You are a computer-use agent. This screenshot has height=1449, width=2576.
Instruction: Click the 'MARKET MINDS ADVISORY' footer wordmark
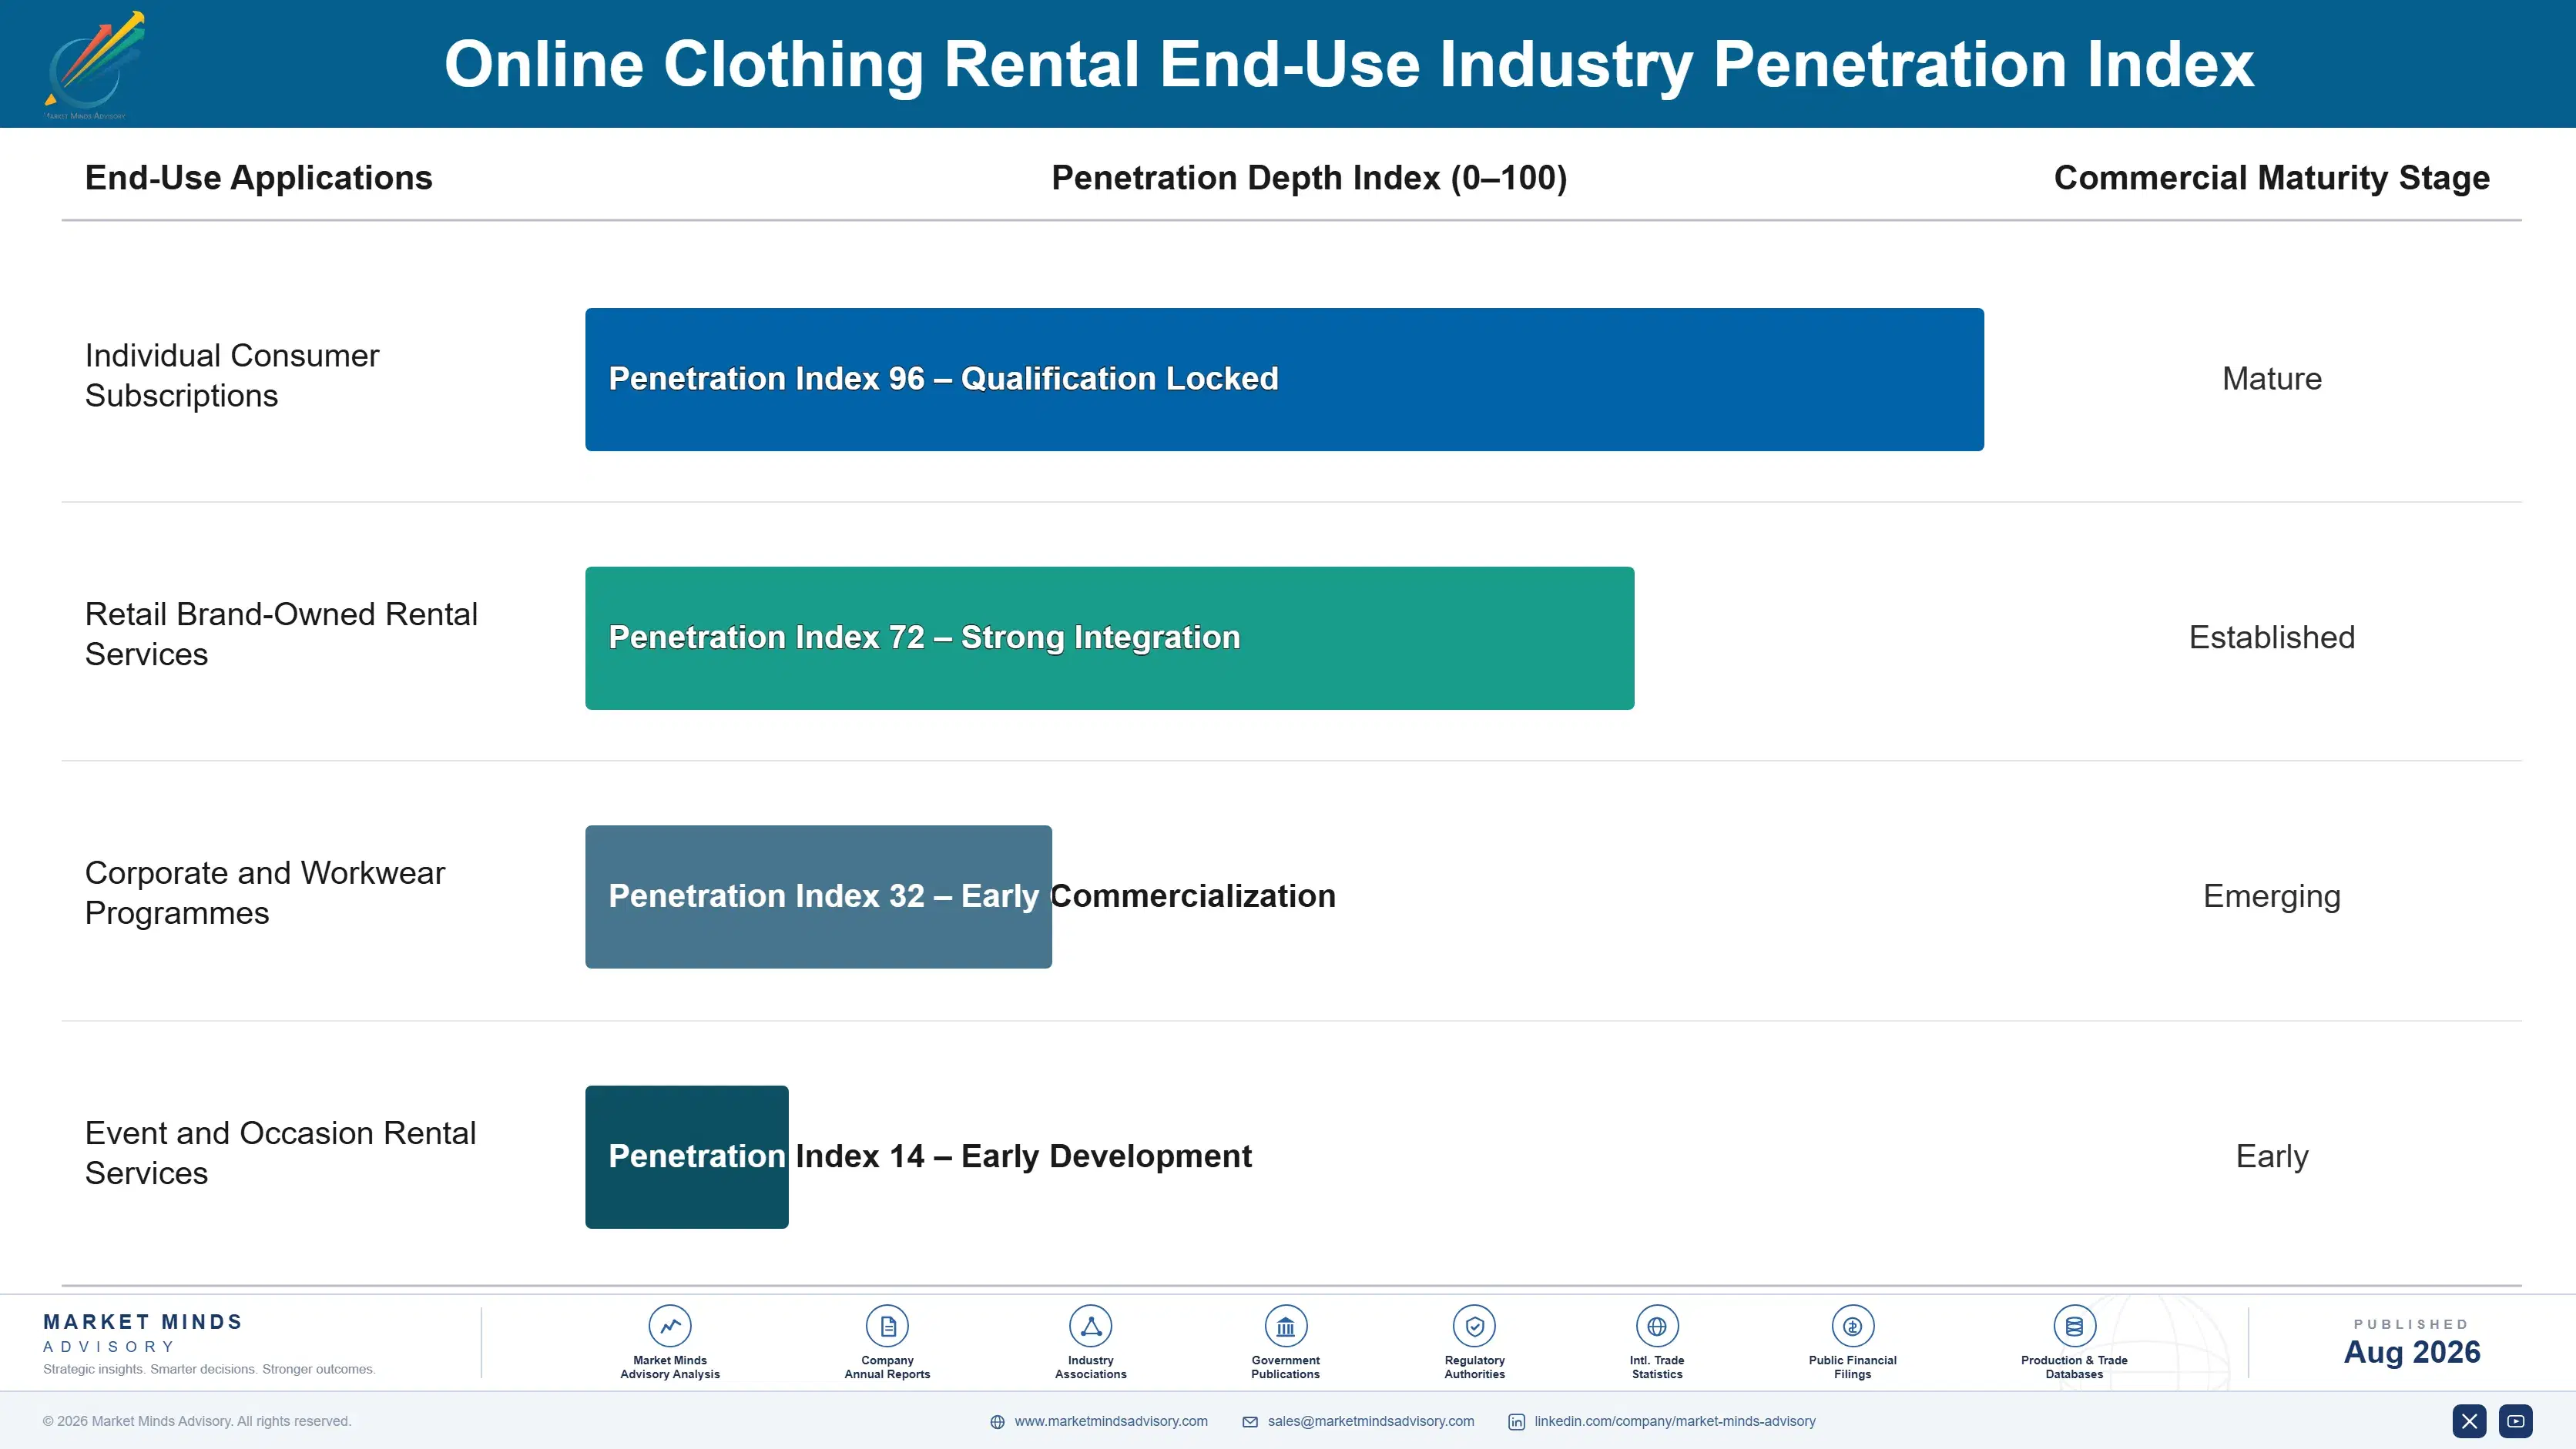[x=142, y=1333]
